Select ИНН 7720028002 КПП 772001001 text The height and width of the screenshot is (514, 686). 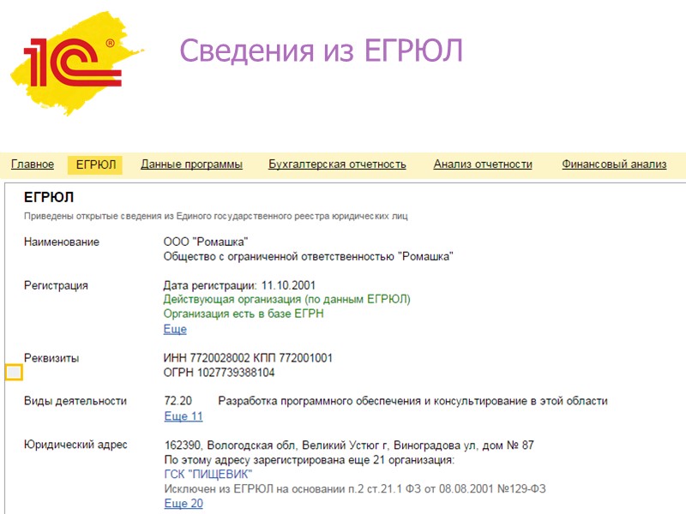(248, 358)
